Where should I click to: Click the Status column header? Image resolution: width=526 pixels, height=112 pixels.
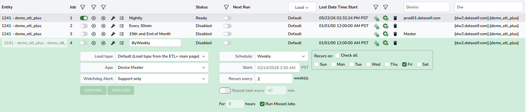tap(202, 7)
